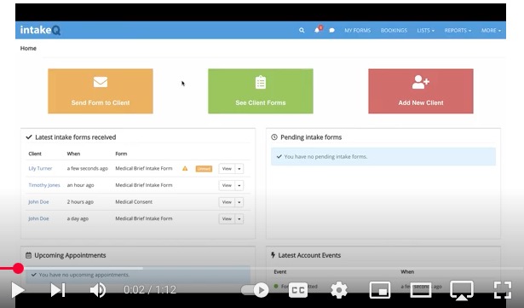Play the video
Screen dimensions: 524x308
17,290
